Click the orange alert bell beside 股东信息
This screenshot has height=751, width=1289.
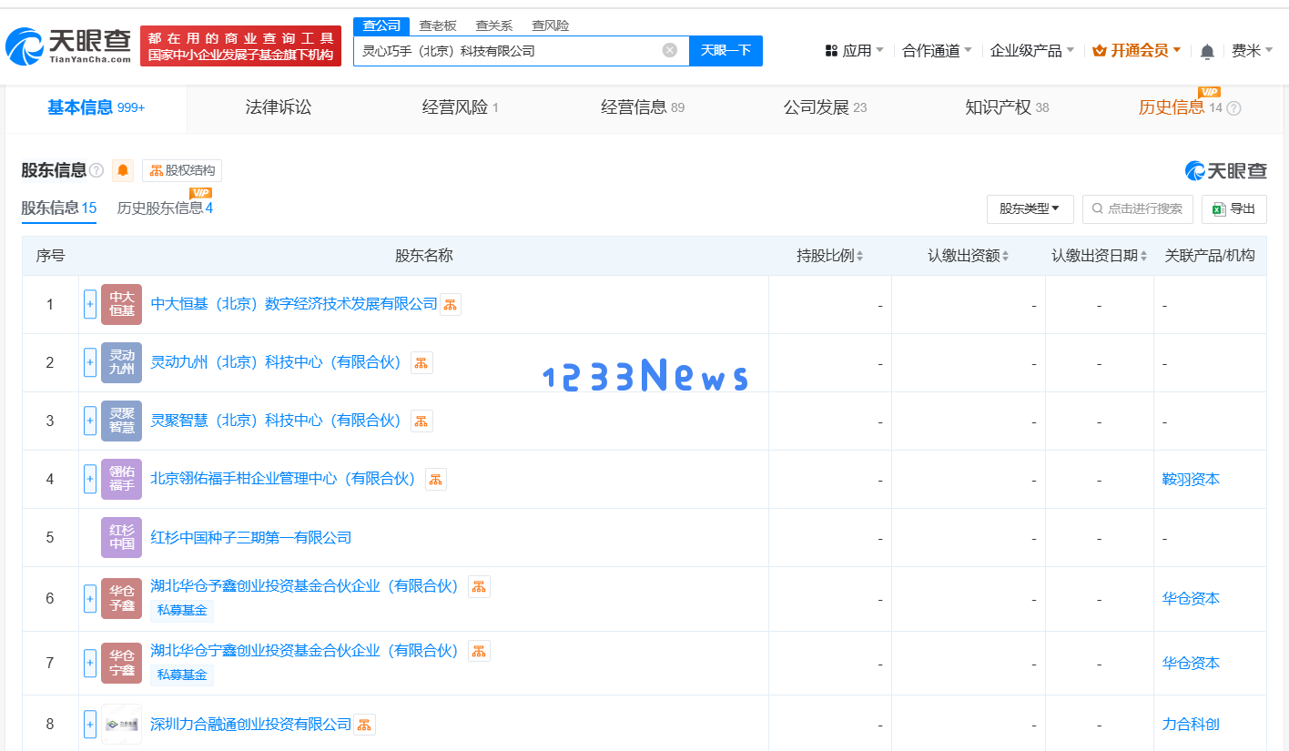tap(123, 170)
